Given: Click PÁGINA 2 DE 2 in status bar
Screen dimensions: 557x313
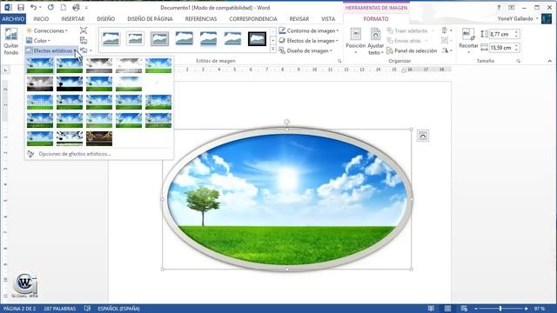Looking at the screenshot, I should tap(19, 309).
